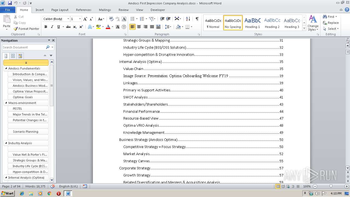Click in the Search Document field
Viewport: 350px width, 197px height.
24,47
